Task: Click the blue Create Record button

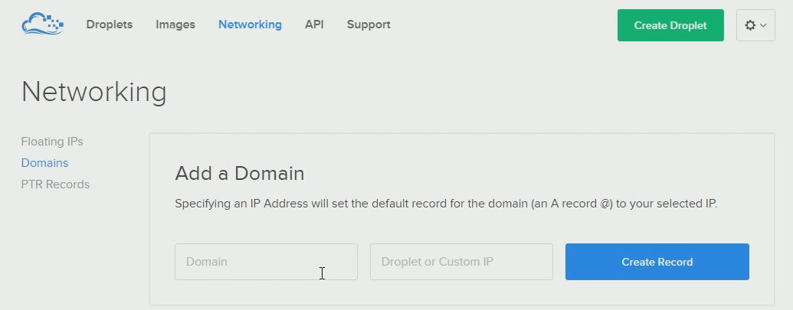Action: pyautogui.click(x=657, y=262)
